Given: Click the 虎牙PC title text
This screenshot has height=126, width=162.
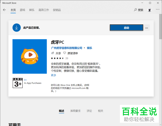Looking at the screenshot, I should click(57, 42).
